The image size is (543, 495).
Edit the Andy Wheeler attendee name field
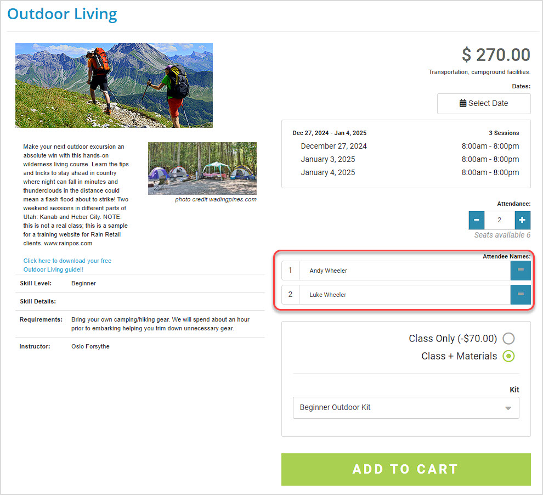[404, 271]
